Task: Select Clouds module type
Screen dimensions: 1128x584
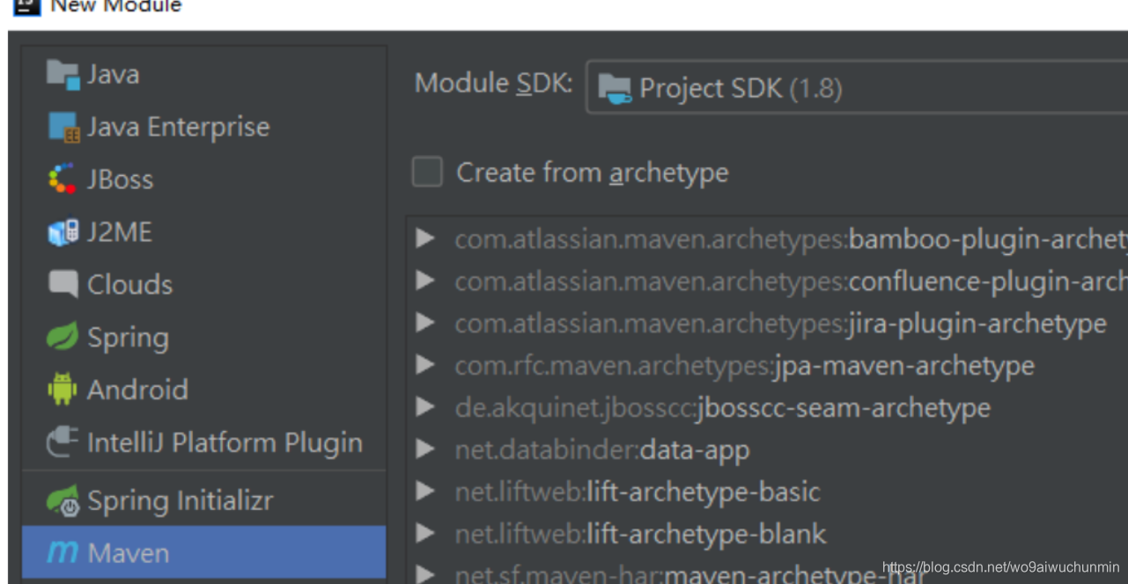Action: coord(203,284)
